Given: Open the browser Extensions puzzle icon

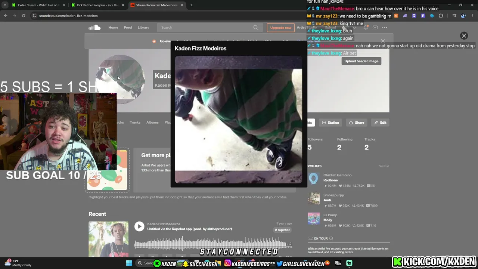Looking at the screenshot, I should (x=441, y=16).
